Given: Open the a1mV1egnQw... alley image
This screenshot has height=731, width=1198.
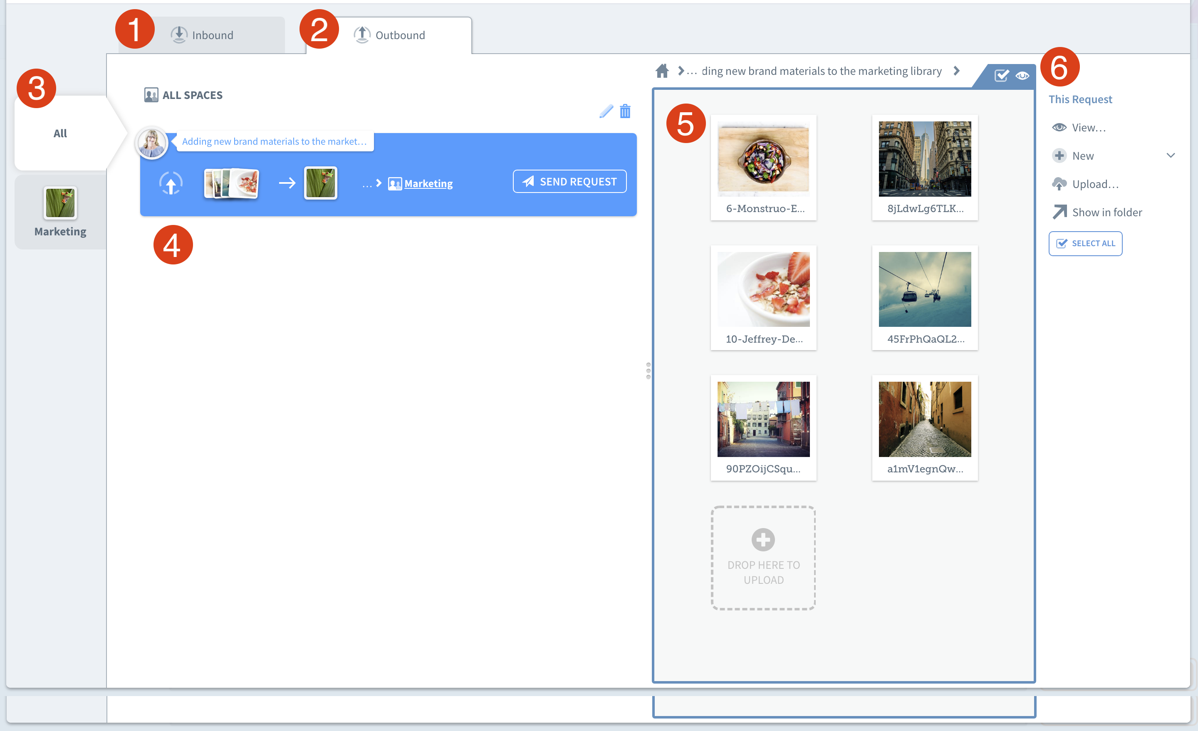Looking at the screenshot, I should click(925, 428).
